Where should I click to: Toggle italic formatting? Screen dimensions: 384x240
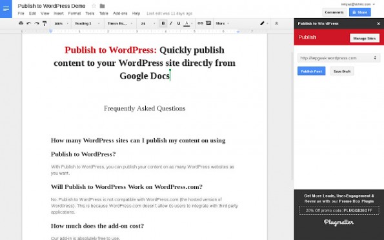point(171,23)
